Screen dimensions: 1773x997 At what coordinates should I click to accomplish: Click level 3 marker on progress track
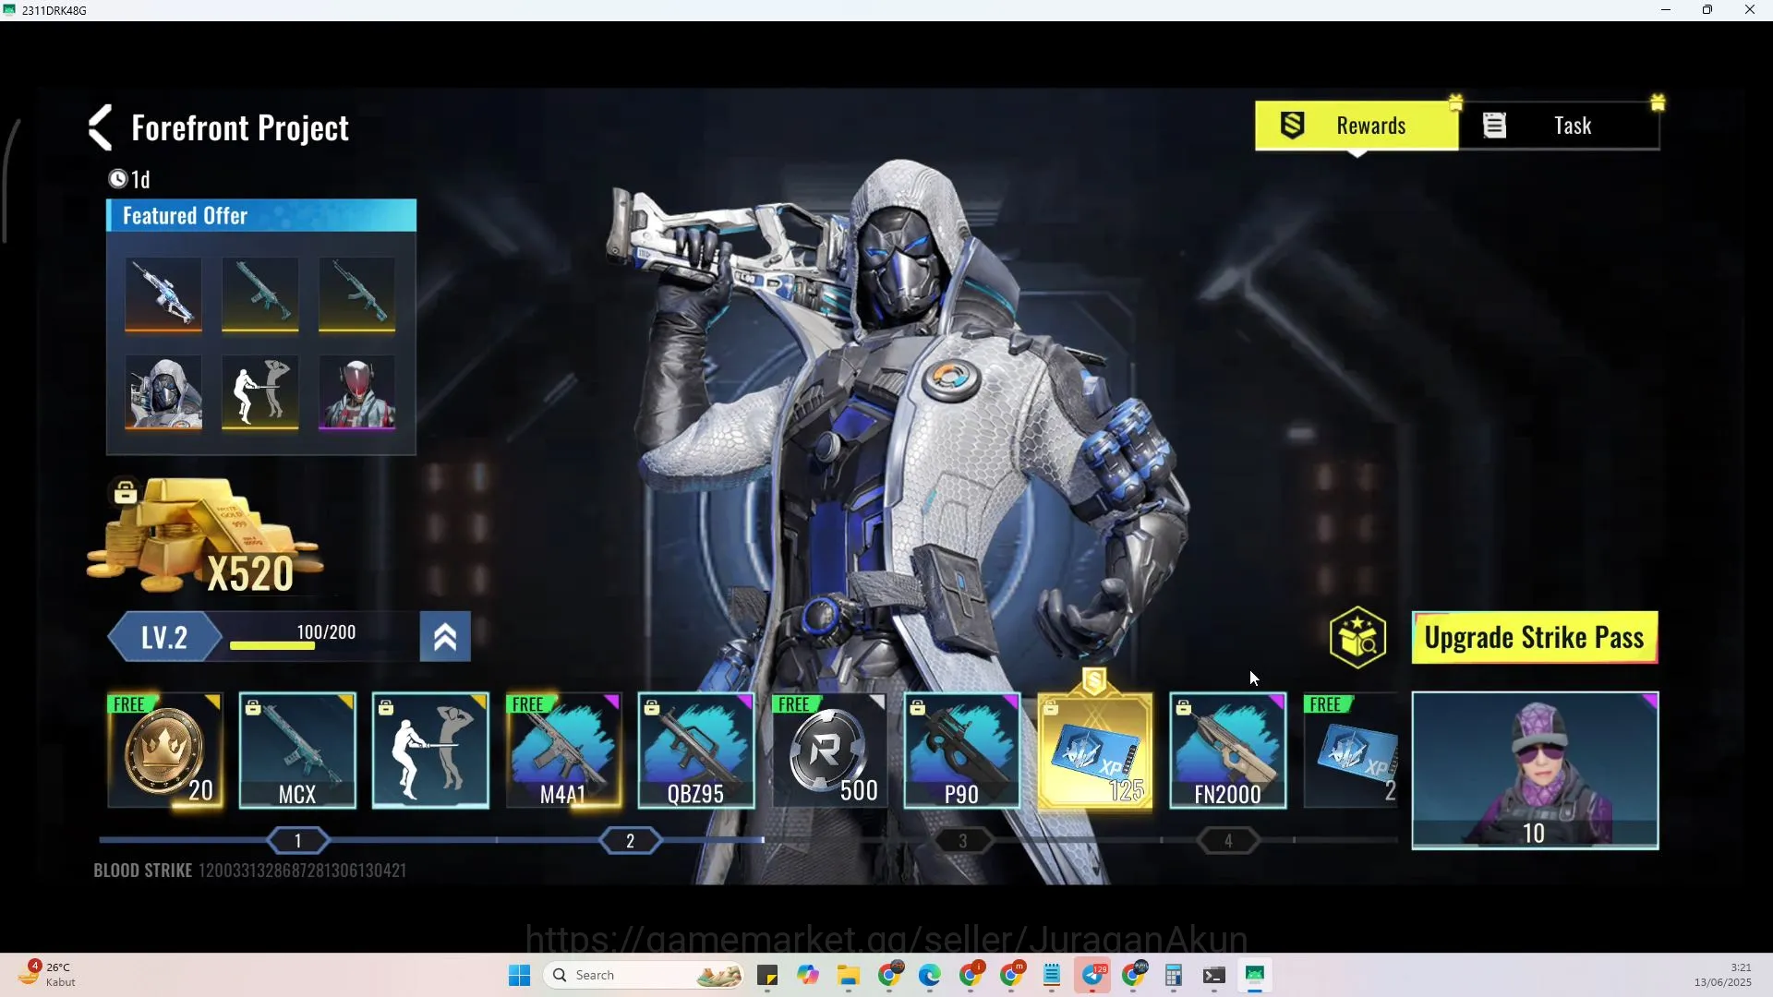[x=962, y=841]
